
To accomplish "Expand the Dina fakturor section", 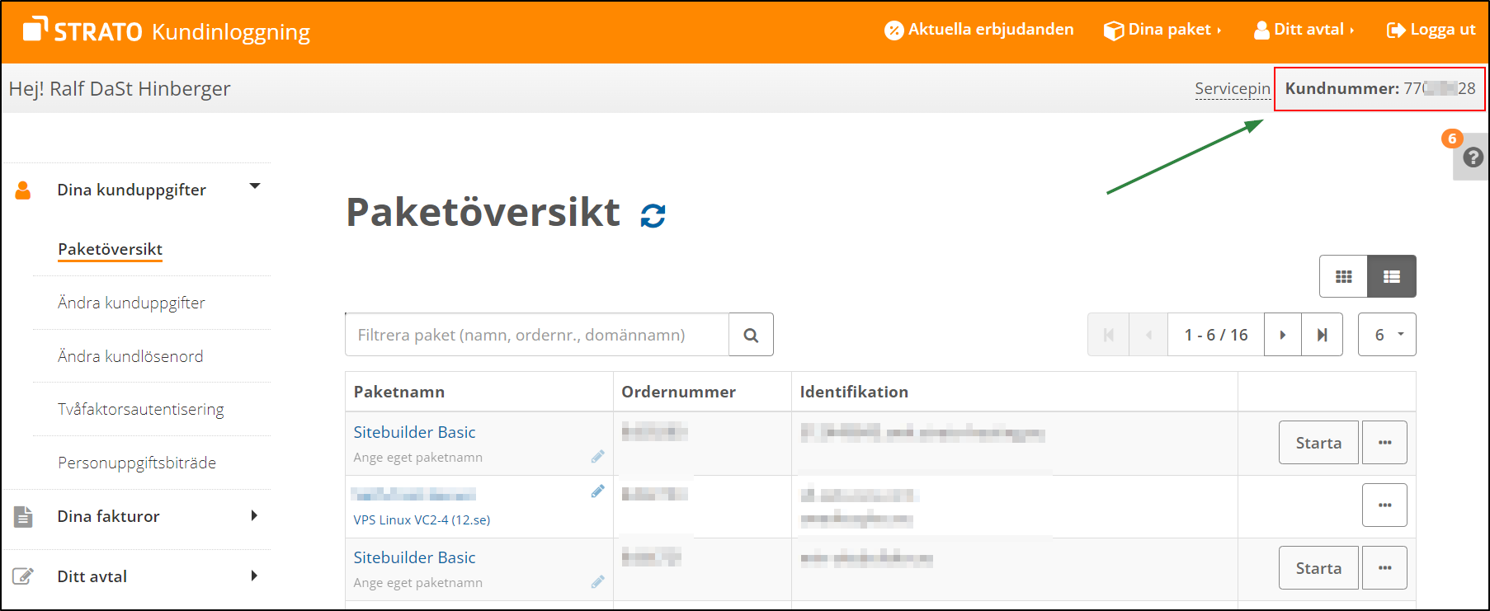I will [x=254, y=515].
